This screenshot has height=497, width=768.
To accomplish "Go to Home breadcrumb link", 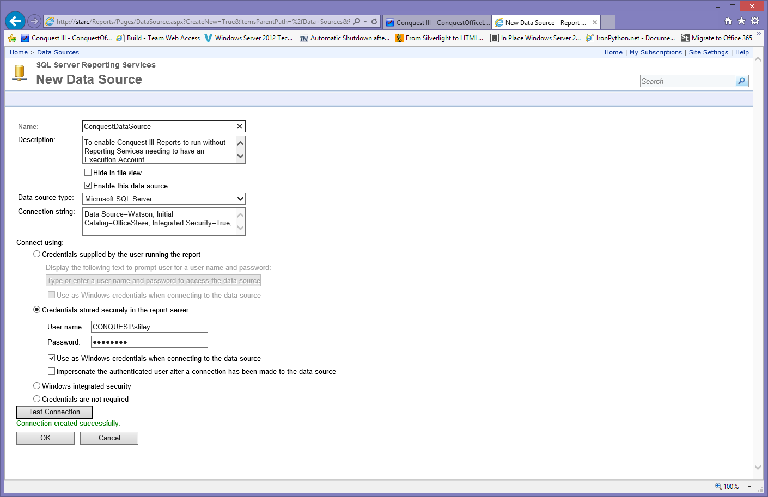I will 19,52.
